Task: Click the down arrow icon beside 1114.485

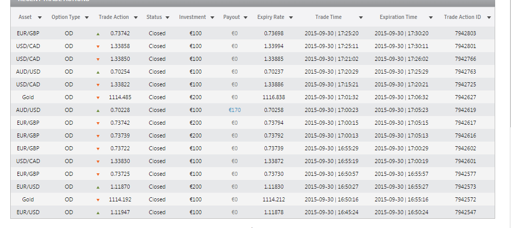Action: [98, 98]
